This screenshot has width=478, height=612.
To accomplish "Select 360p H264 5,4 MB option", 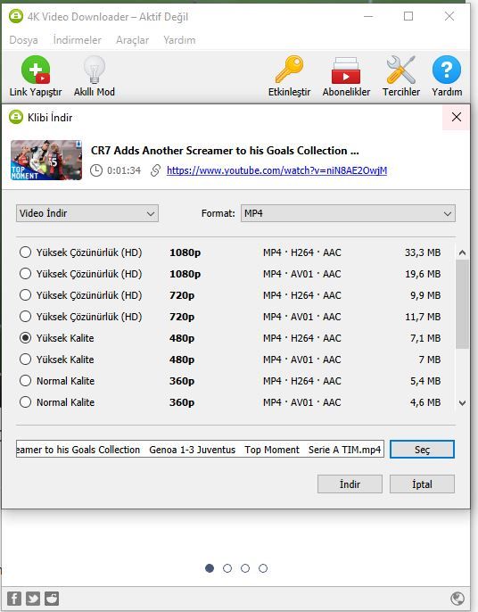I will tap(25, 381).
